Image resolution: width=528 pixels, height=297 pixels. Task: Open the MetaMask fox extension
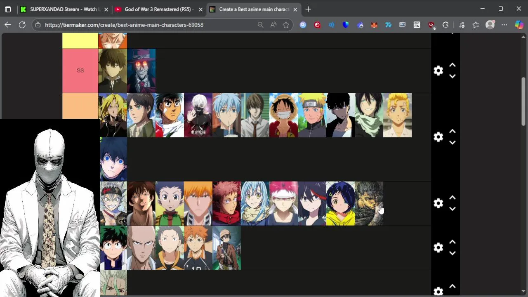click(374, 25)
